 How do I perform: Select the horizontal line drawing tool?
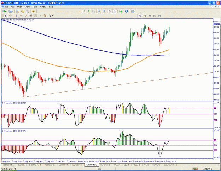coord(21,16)
